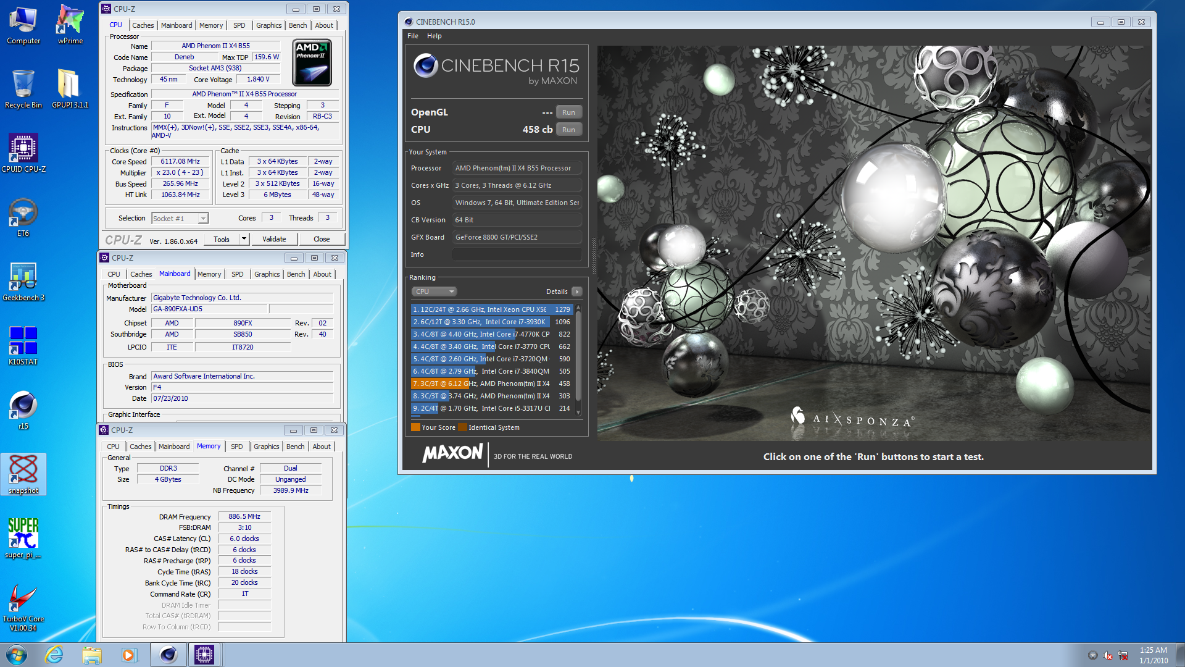Click the Info input field in Cinebench

pyautogui.click(x=517, y=254)
